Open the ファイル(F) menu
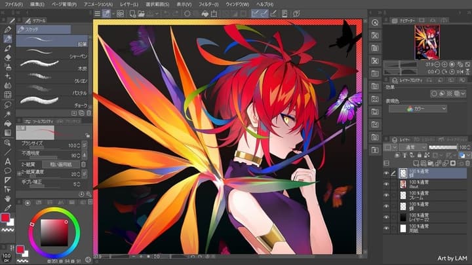The width and height of the screenshot is (472, 265). click(14, 4)
